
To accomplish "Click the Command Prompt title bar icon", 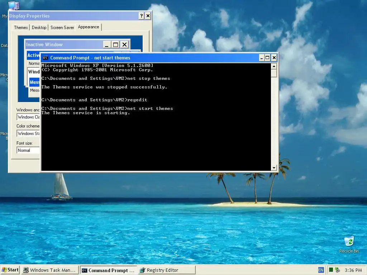I will (x=45, y=58).
